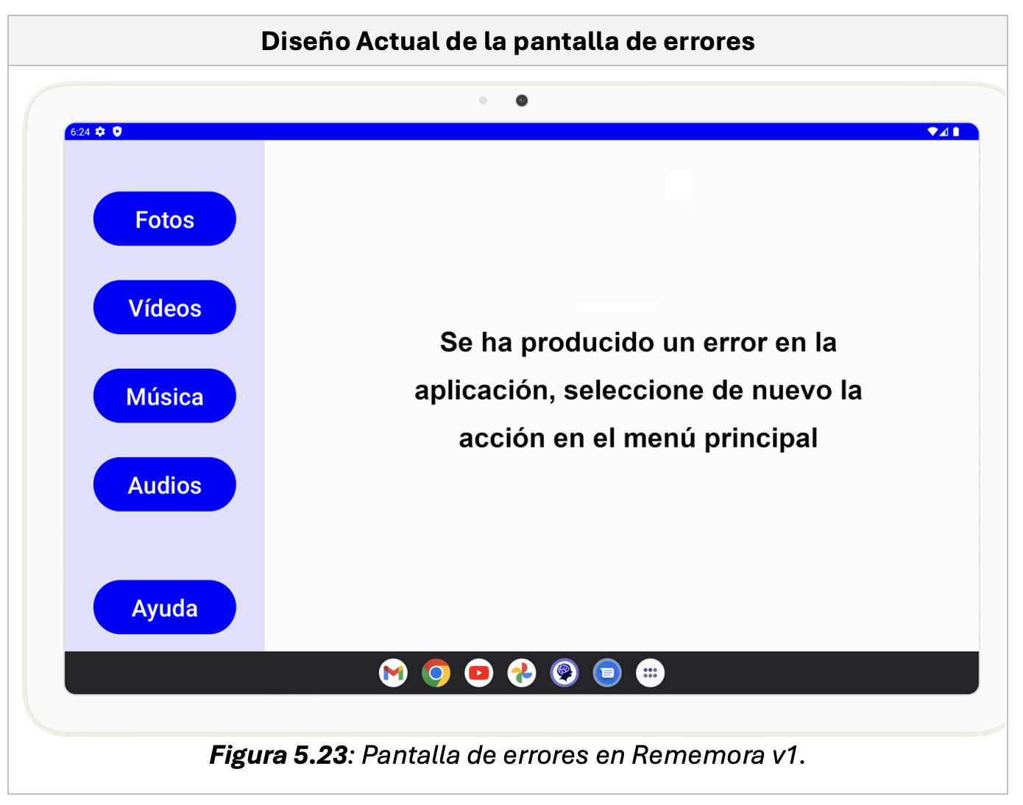Launch Chrome browser from the dock

pos(436,673)
